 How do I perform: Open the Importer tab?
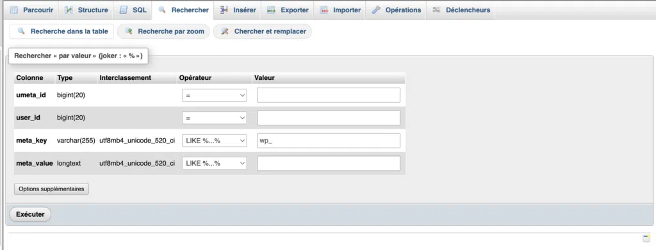(x=340, y=10)
